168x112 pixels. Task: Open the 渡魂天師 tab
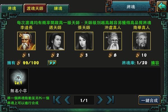(35, 8)
